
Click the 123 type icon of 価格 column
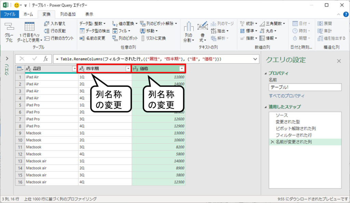[135, 69]
